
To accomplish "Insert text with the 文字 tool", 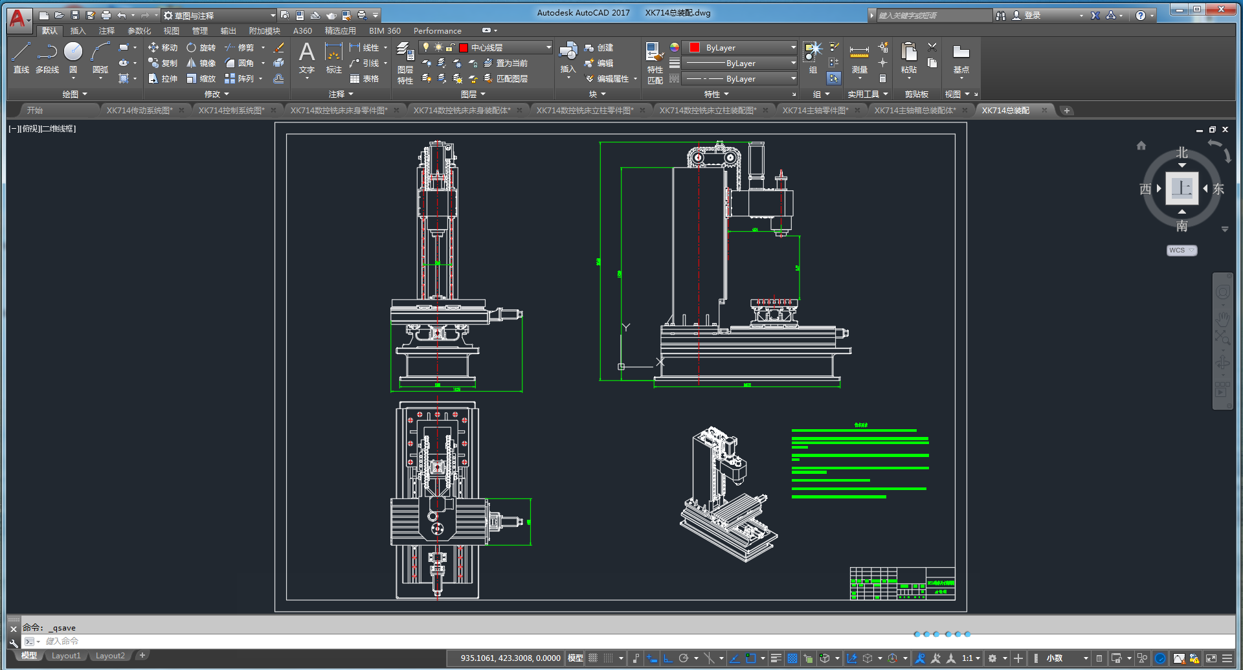I will click(x=307, y=58).
